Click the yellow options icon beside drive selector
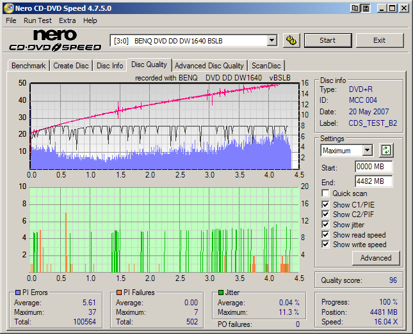Viewport: 413px width, 334px height. [x=291, y=40]
